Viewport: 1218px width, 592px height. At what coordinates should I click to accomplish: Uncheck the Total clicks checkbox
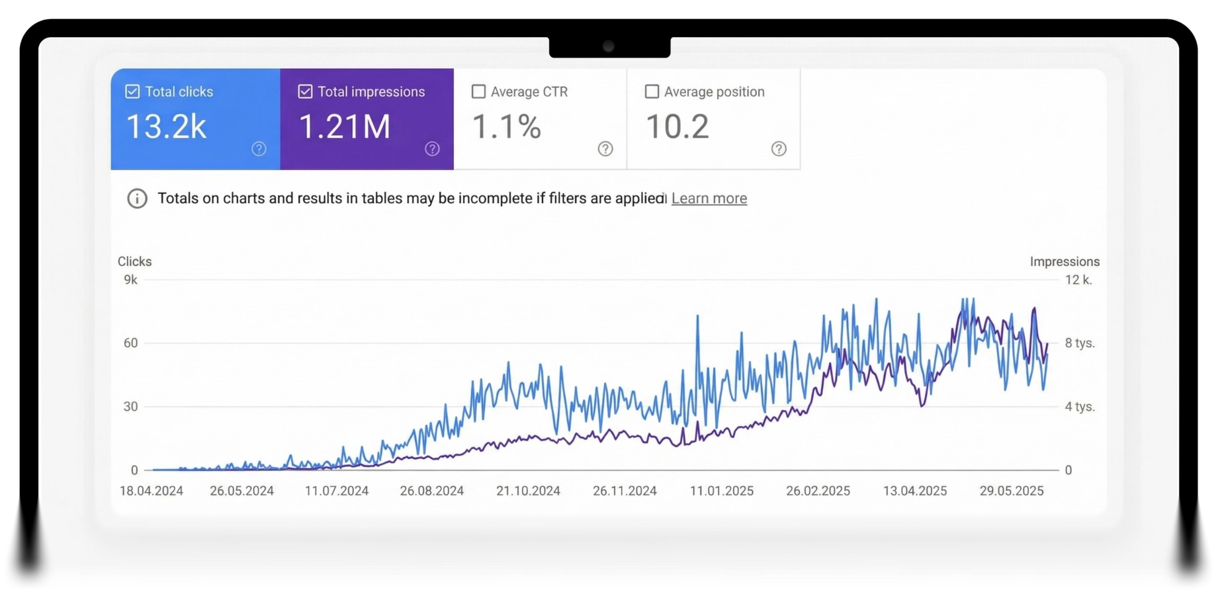point(132,91)
